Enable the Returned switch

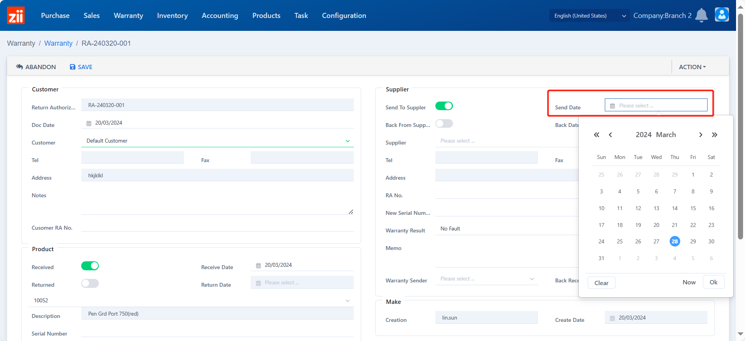coord(90,283)
